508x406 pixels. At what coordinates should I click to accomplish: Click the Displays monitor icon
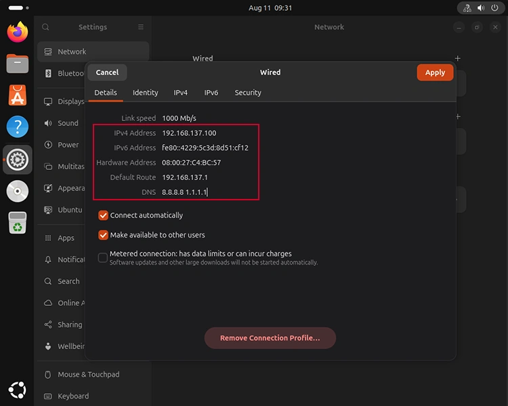click(48, 101)
